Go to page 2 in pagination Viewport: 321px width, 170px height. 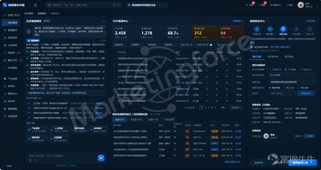pyautogui.click(x=206, y=107)
